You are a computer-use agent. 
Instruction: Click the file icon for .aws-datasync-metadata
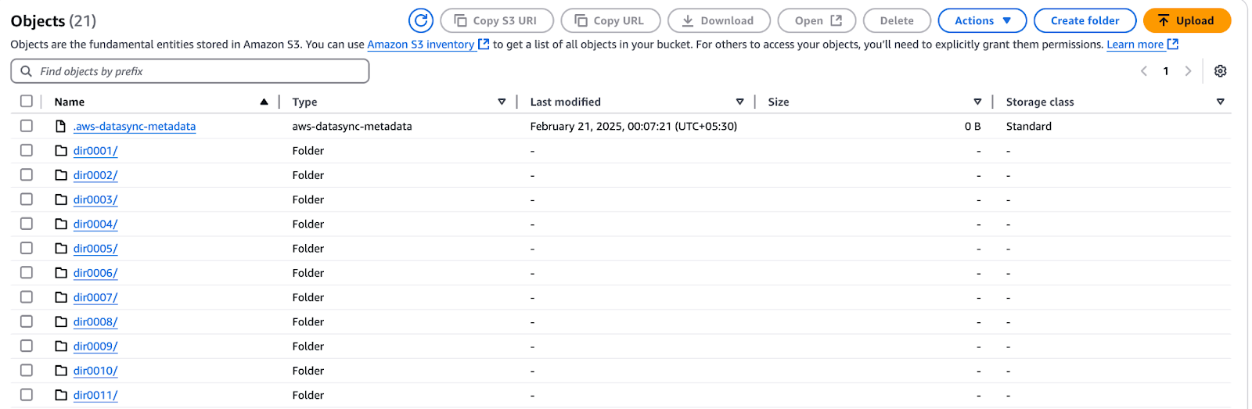click(60, 126)
